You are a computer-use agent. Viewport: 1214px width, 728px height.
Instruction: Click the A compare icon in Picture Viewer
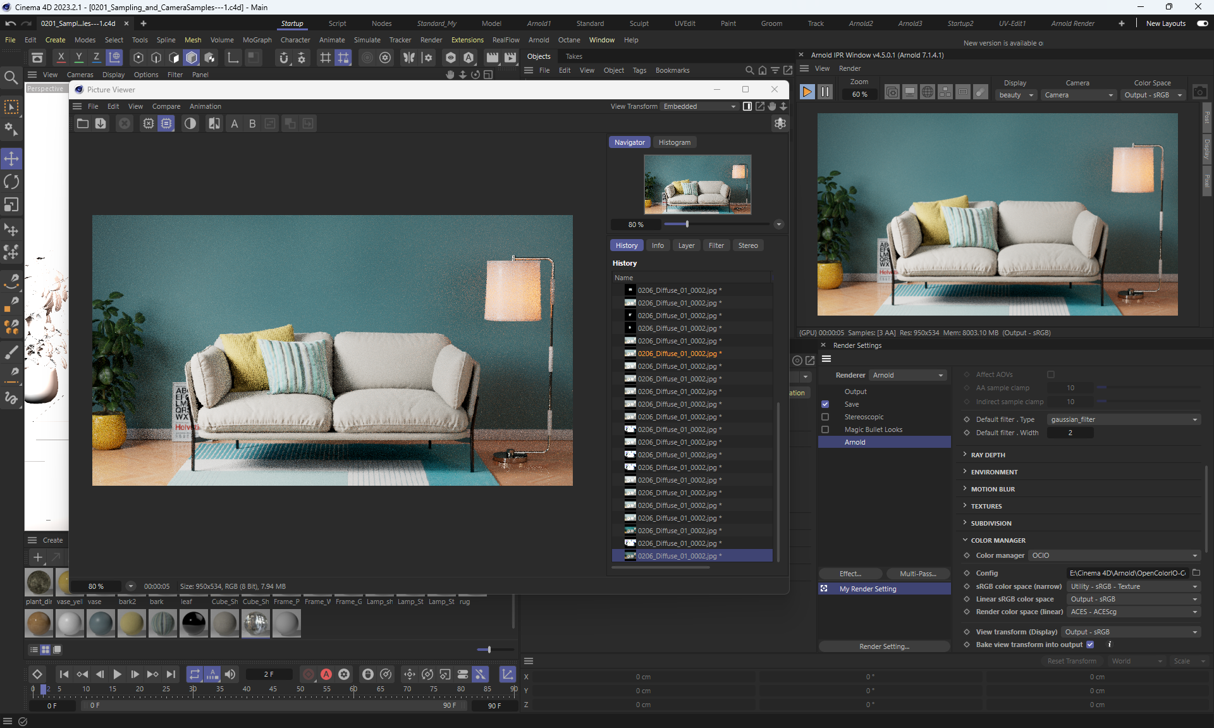click(235, 124)
